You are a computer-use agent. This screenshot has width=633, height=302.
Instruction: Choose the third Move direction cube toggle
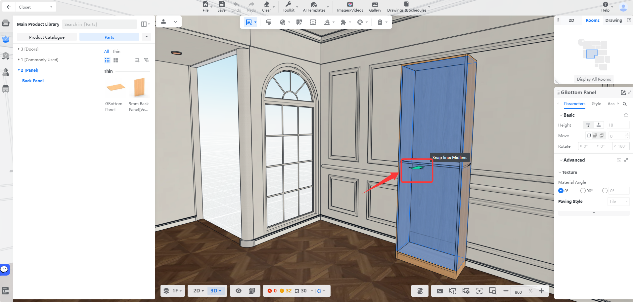pyautogui.click(x=602, y=135)
